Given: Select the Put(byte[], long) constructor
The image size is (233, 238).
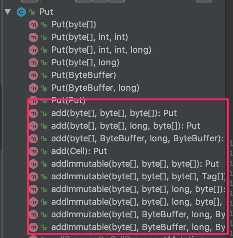Looking at the screenshot, I should 85,63.
